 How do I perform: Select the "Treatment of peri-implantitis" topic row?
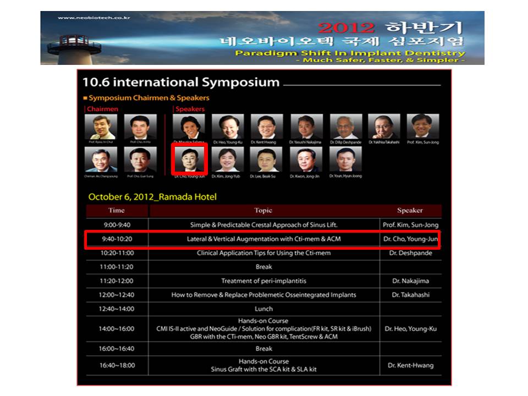263,281
